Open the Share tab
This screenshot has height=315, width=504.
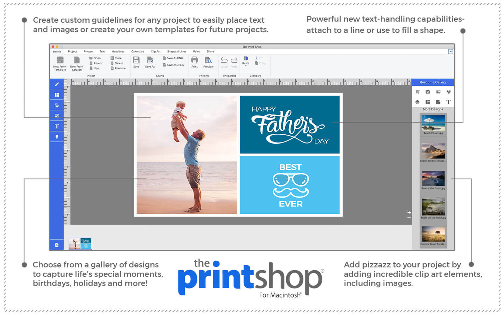click(x=210, y=51)
